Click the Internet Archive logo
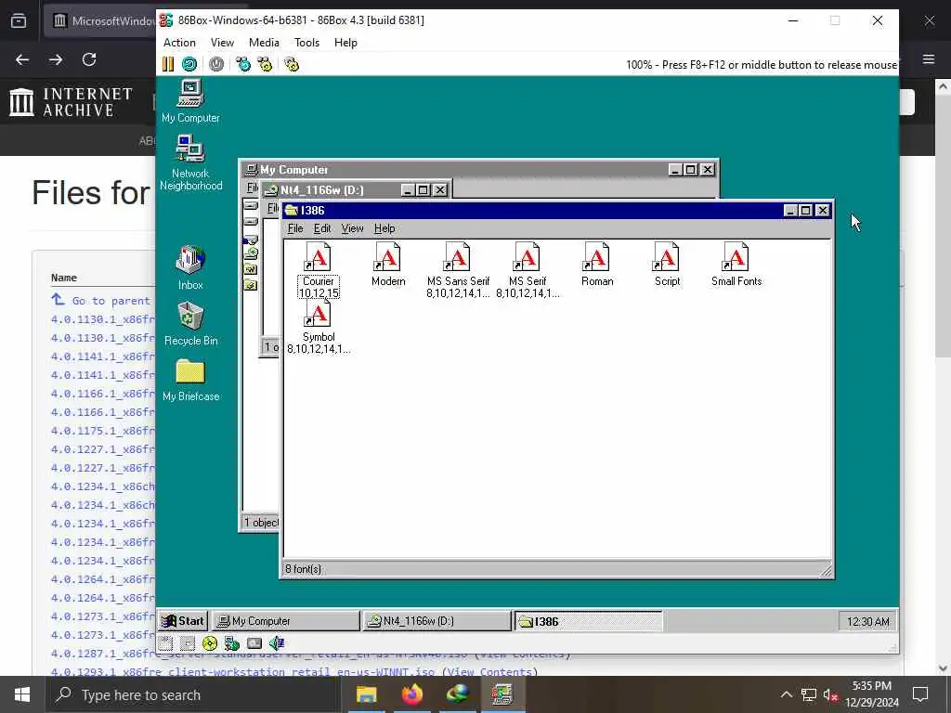 71,102
